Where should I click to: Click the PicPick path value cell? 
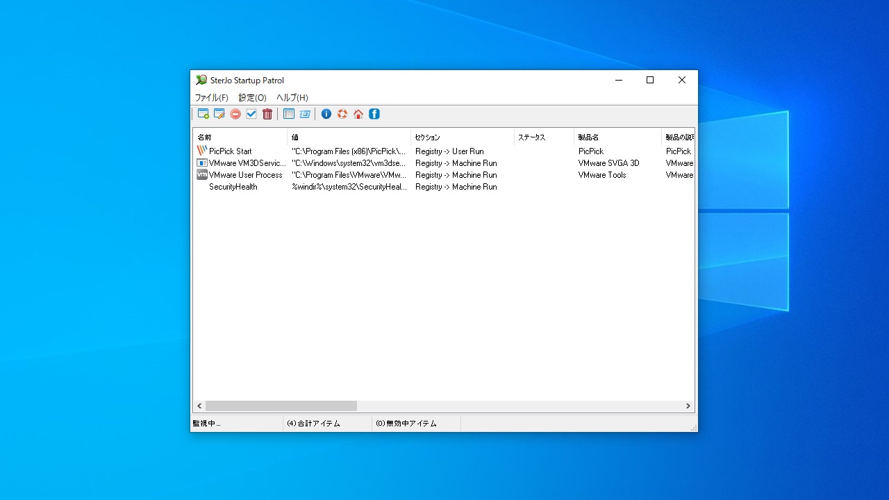pyautogui.click(x=349, y=151)
